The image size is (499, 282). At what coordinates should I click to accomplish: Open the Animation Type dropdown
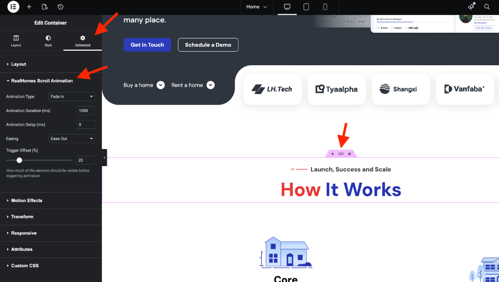click(72, 97)
